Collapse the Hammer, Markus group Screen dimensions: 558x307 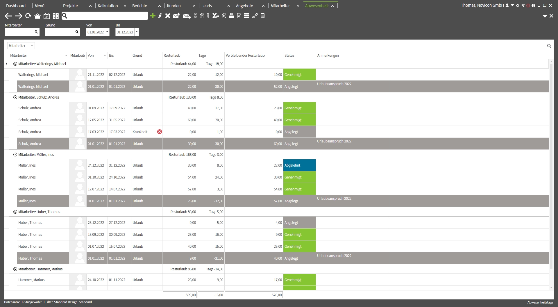15,269
